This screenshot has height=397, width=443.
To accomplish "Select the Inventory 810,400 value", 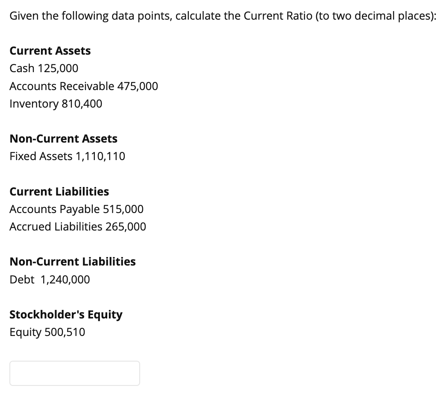I will [56, 104].
